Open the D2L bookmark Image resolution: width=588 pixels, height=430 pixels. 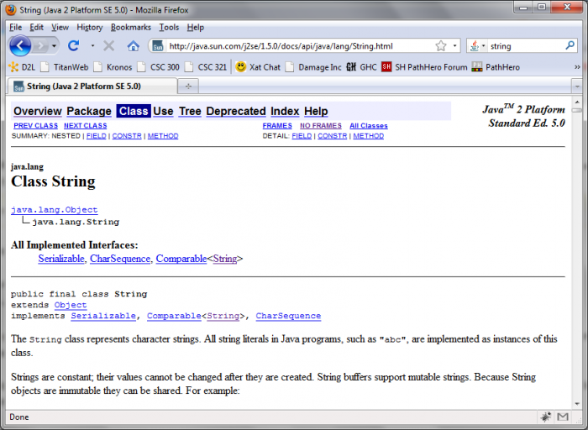click(x=22, y=67)
